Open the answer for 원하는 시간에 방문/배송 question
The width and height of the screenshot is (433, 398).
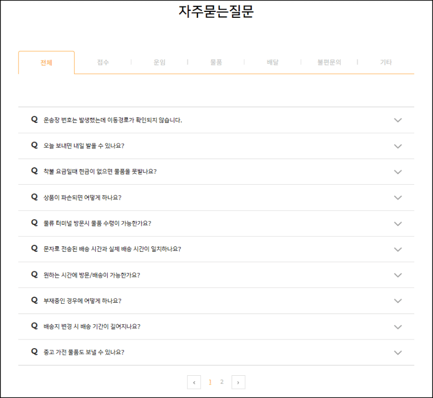[398, 276]
